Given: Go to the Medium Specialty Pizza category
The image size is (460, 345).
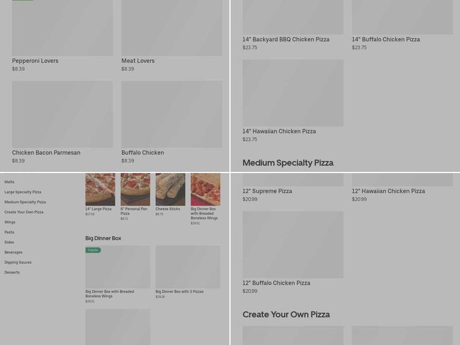Looking at the screenshot, I should coord(25,202).
